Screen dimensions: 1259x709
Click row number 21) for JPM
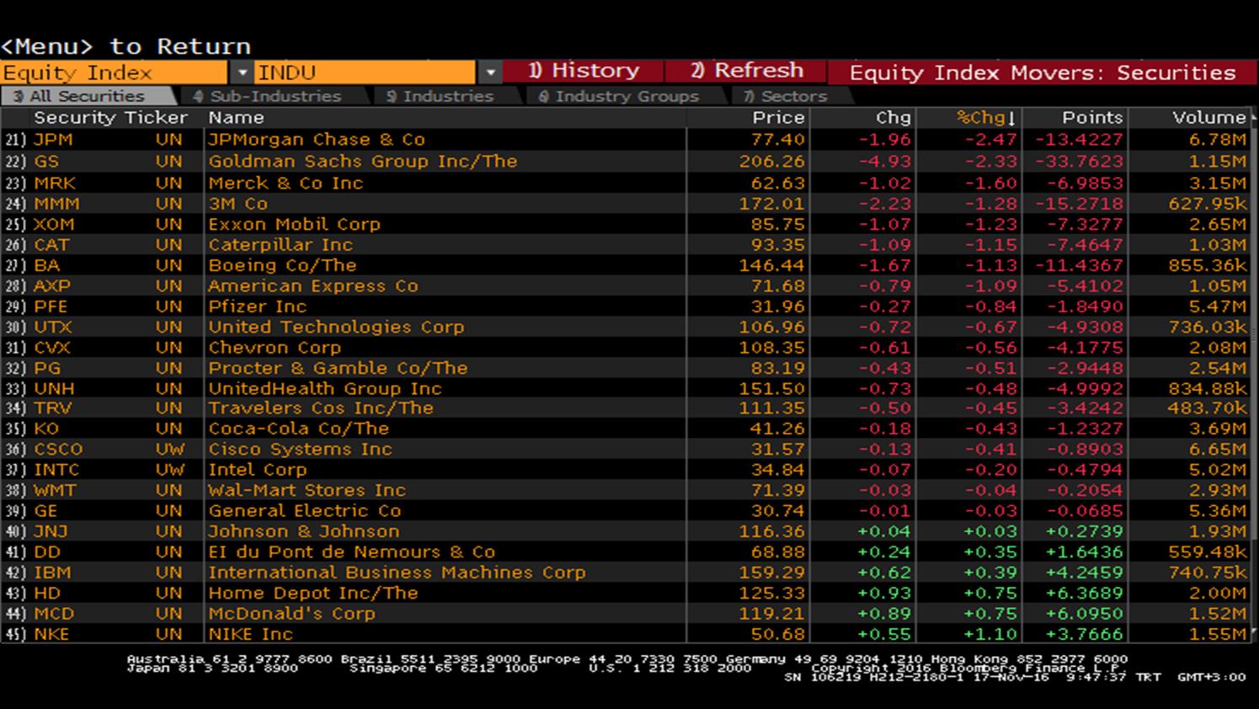pos(16,140)
